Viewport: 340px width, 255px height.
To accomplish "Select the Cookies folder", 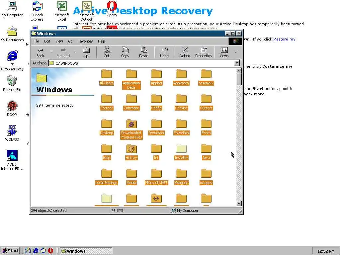I will pos(181,102).
